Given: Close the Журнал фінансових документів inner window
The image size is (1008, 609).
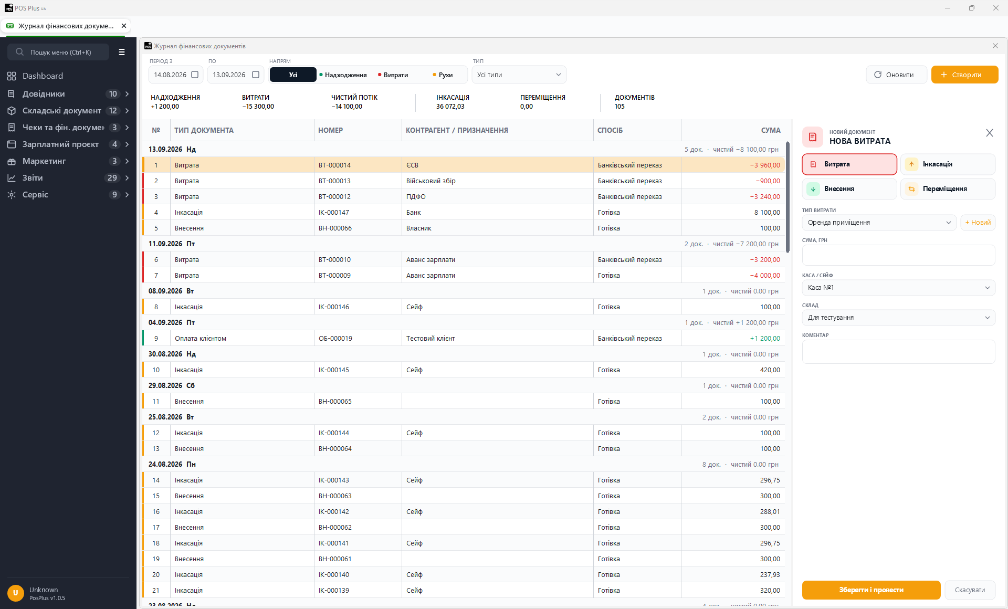Looking at the screenshot, I should (995, 46).
